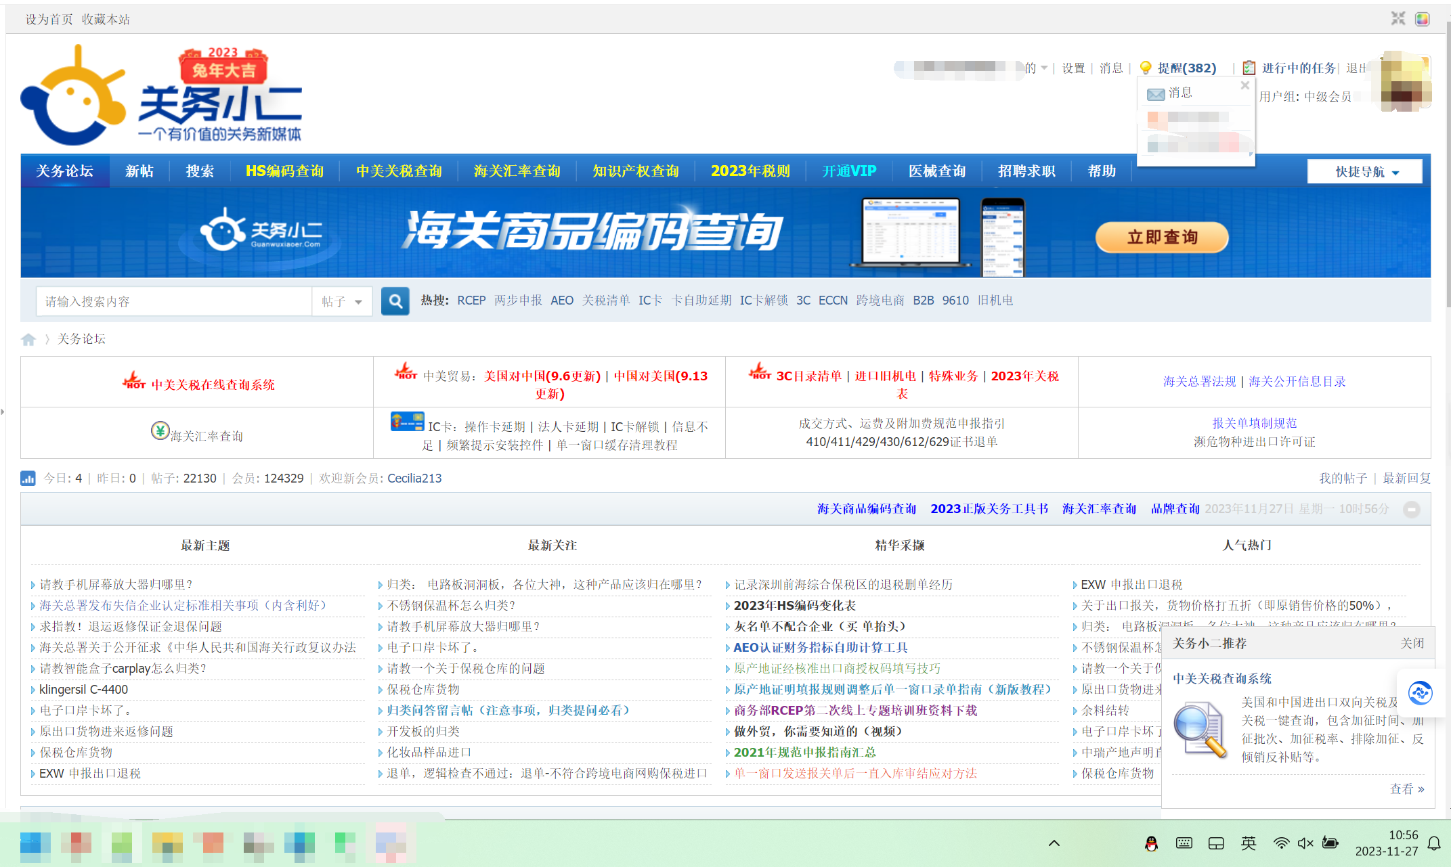
Task: Click the 关务小二 site logo
Action: click(x=161, y=95)
